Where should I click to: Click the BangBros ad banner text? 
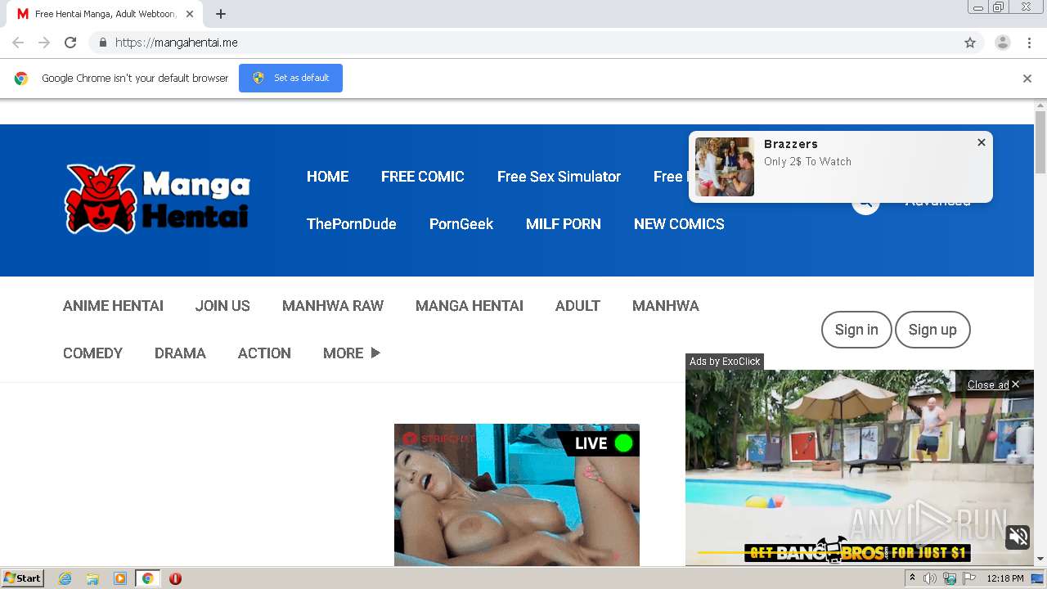857,553
